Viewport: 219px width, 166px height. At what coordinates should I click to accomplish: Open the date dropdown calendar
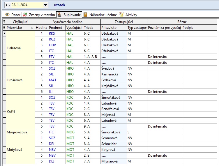[45, 5]
